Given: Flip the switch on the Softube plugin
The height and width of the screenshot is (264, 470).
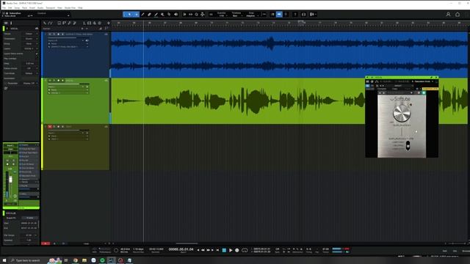Looking at the screenshot, I should [408, 145].
